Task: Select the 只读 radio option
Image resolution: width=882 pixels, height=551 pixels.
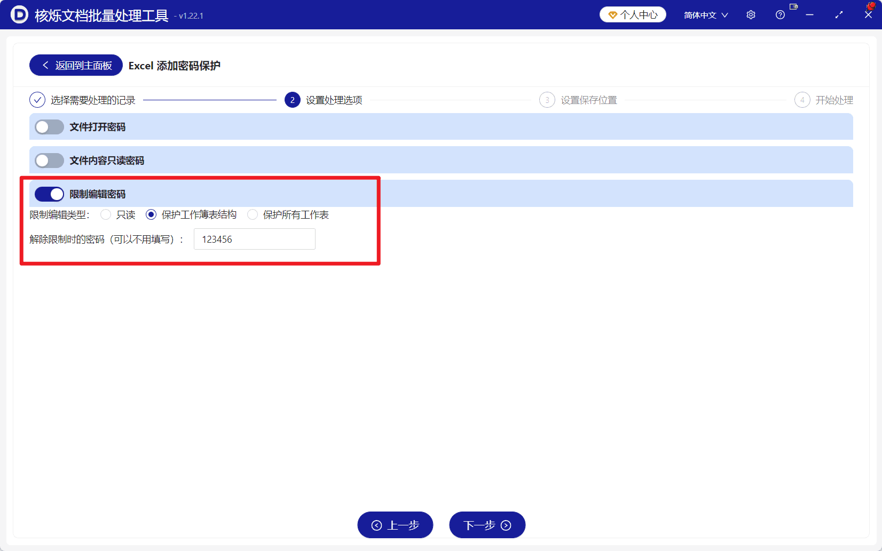Action: point(105,214)
